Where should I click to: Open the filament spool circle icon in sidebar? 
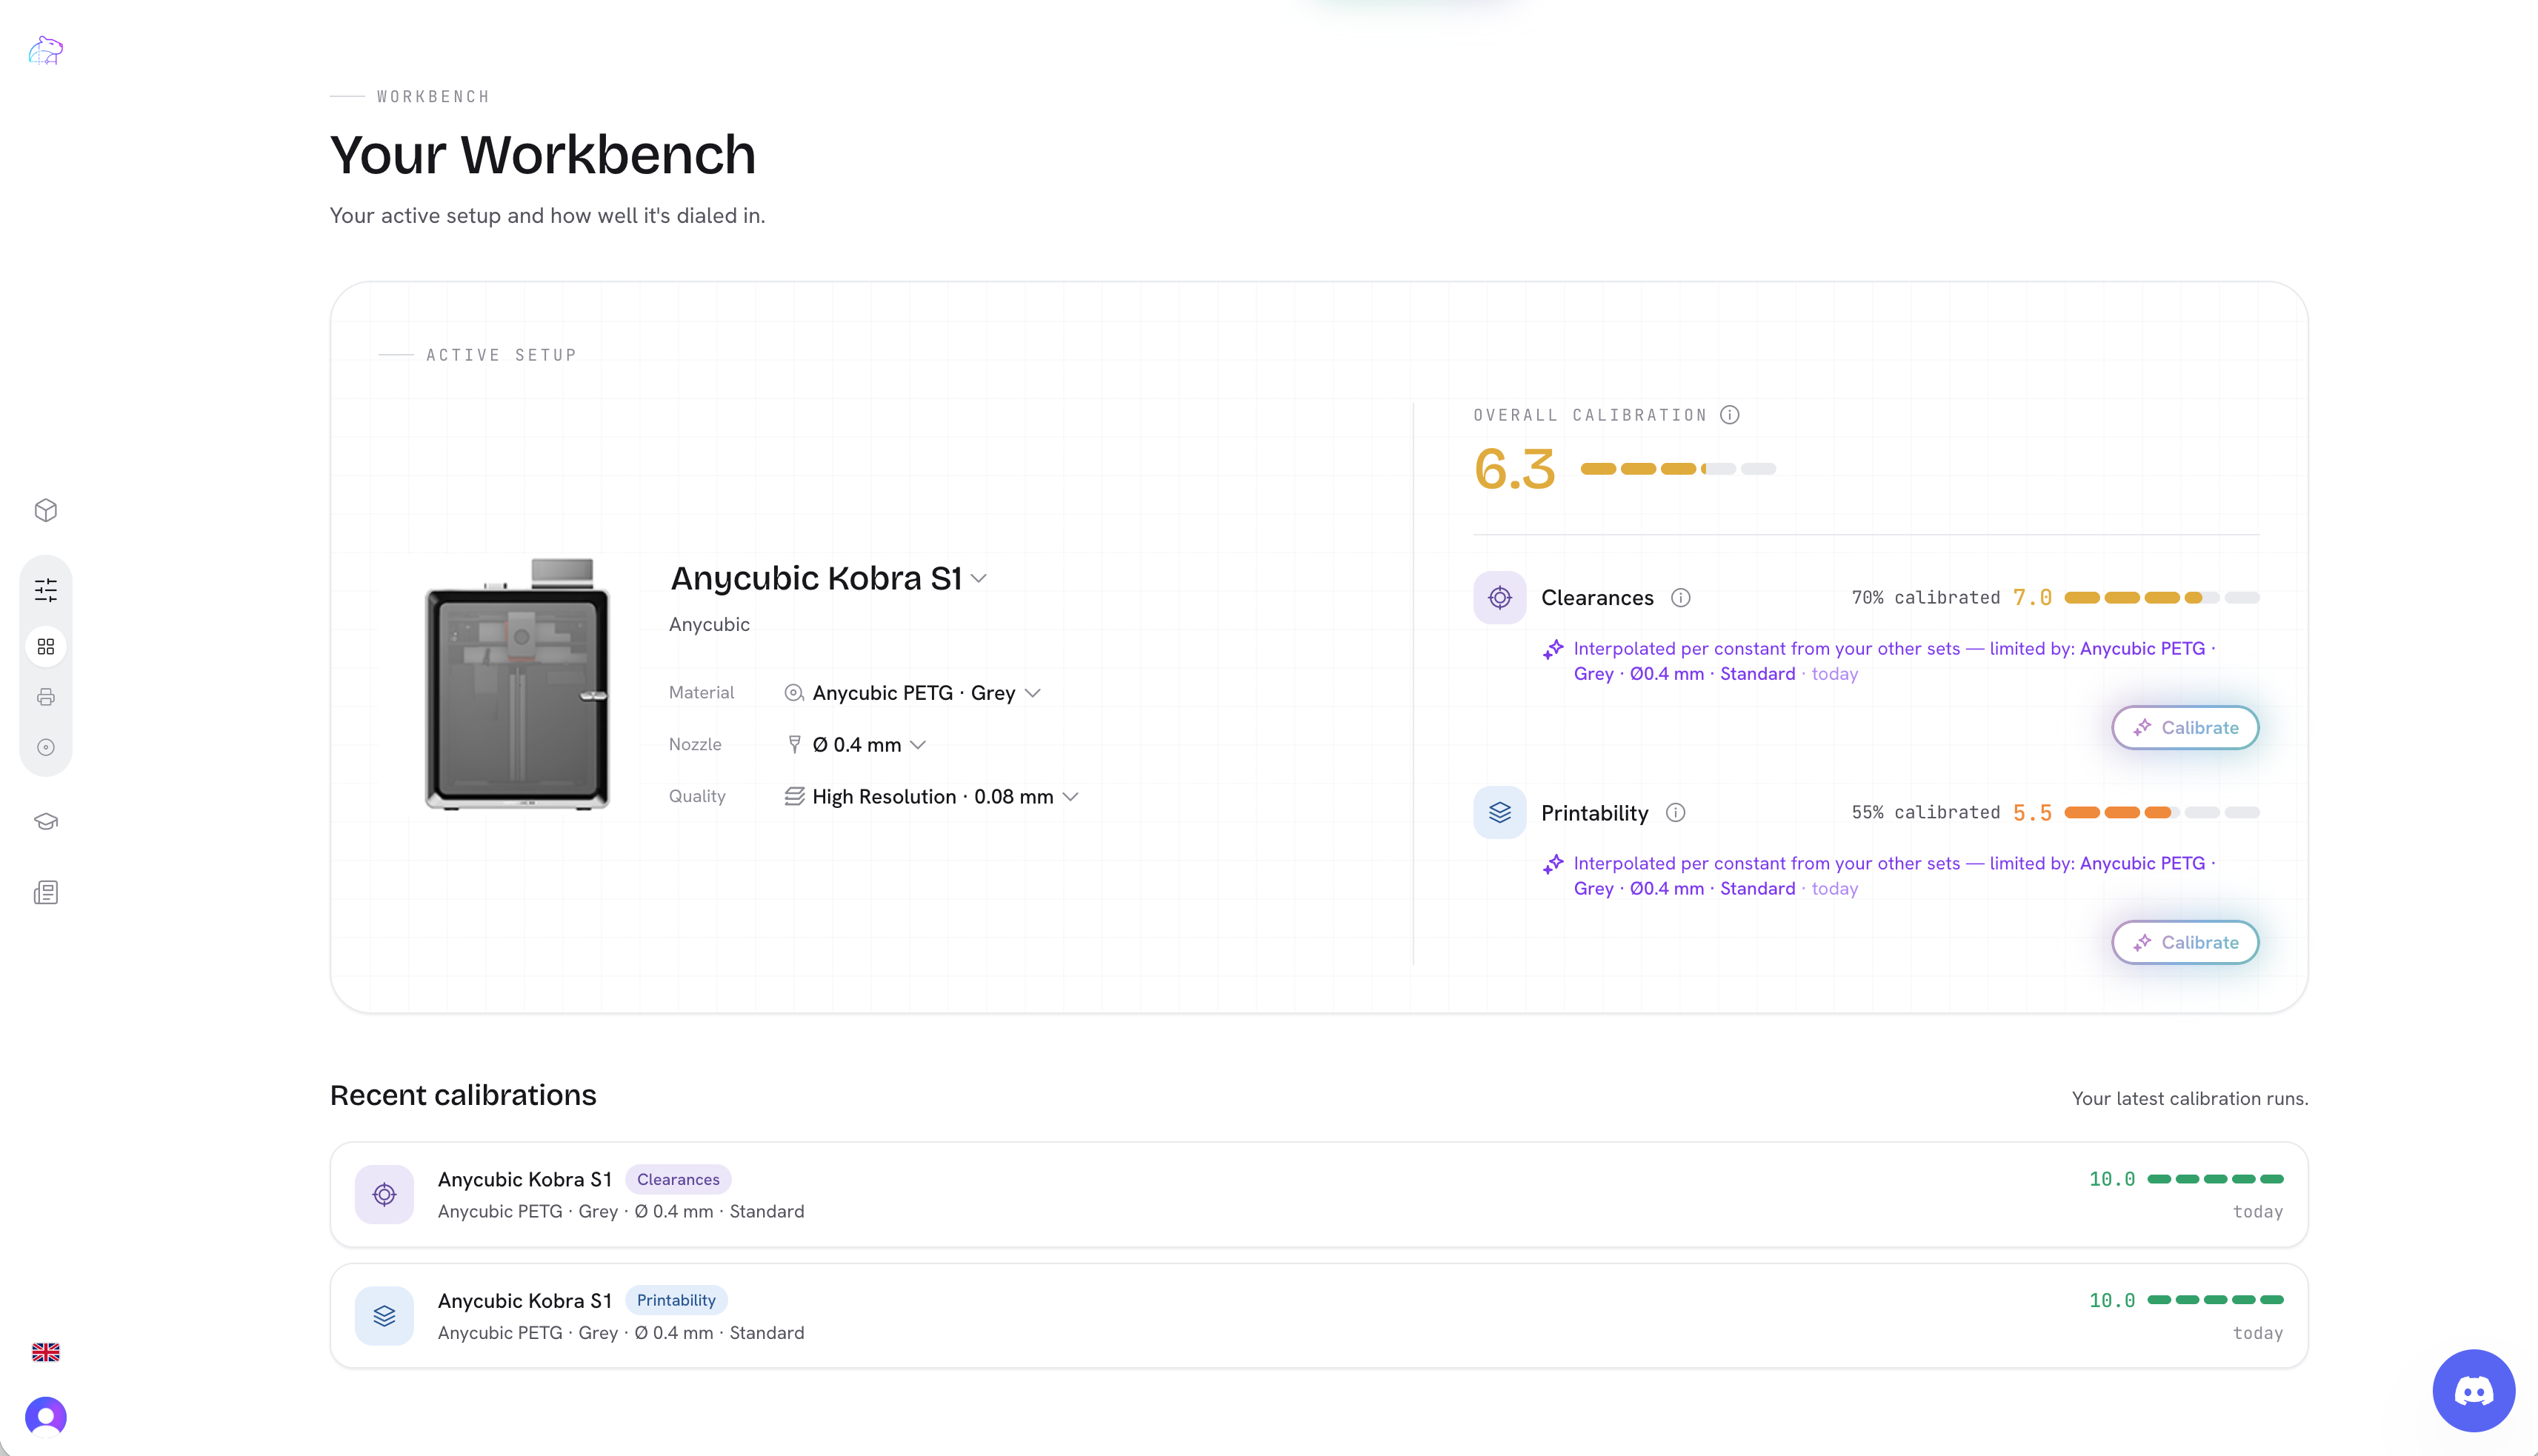click(46, 747)
